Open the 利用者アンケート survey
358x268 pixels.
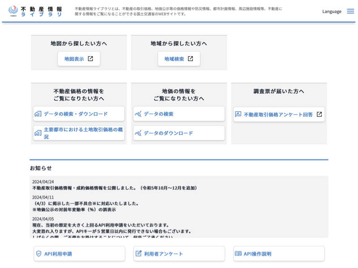point(163,254)
